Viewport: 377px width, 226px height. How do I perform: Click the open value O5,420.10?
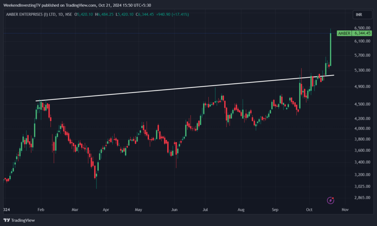tap(84, 14)
